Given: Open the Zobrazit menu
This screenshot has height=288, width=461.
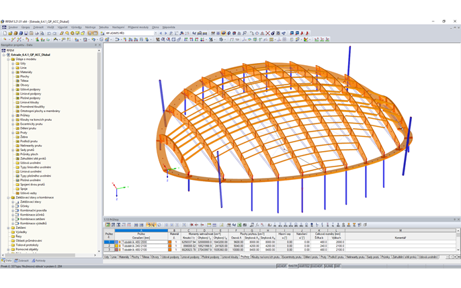Looking at the screenshot, I should tap(38, 27).
